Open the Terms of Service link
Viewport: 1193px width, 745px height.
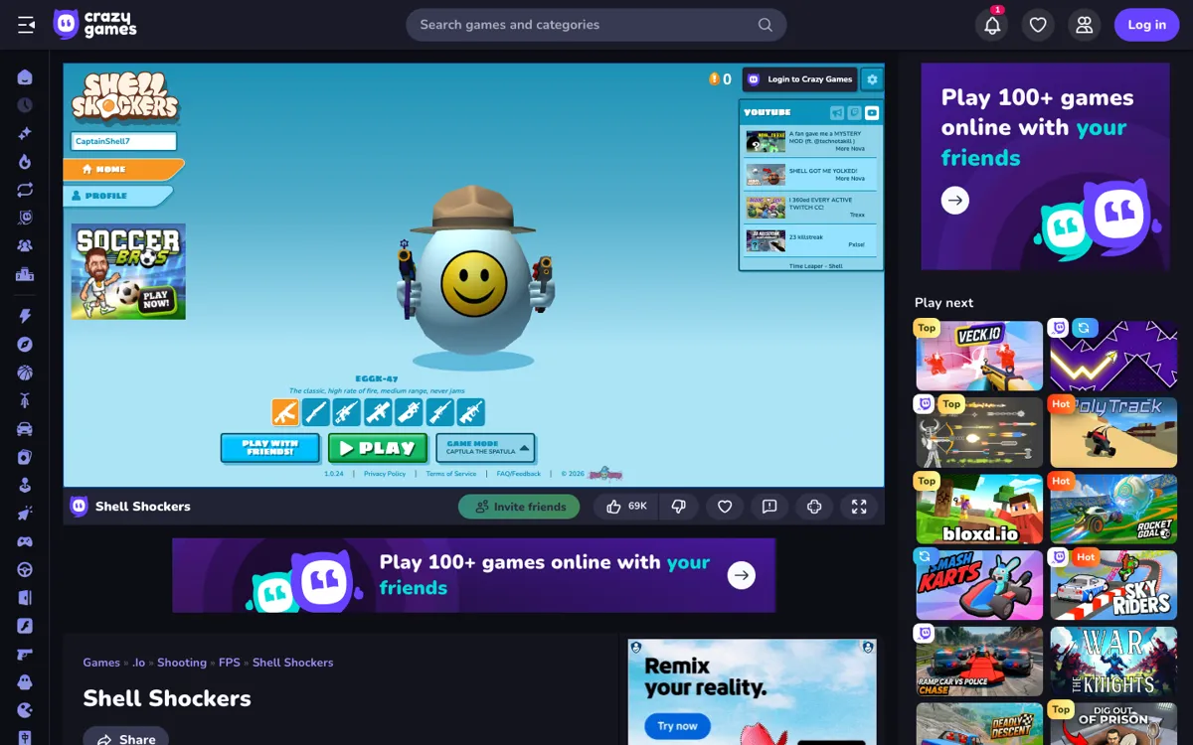click(451, 474)
